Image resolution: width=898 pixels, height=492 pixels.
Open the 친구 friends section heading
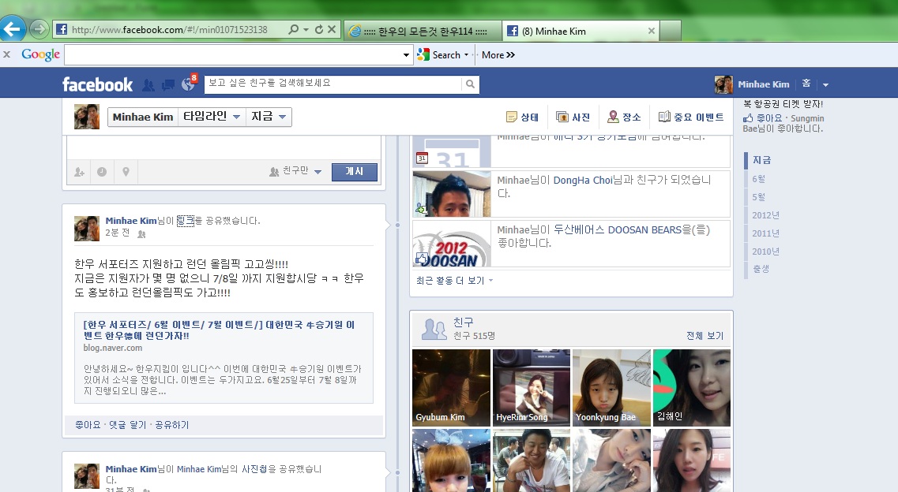(464, 322)
